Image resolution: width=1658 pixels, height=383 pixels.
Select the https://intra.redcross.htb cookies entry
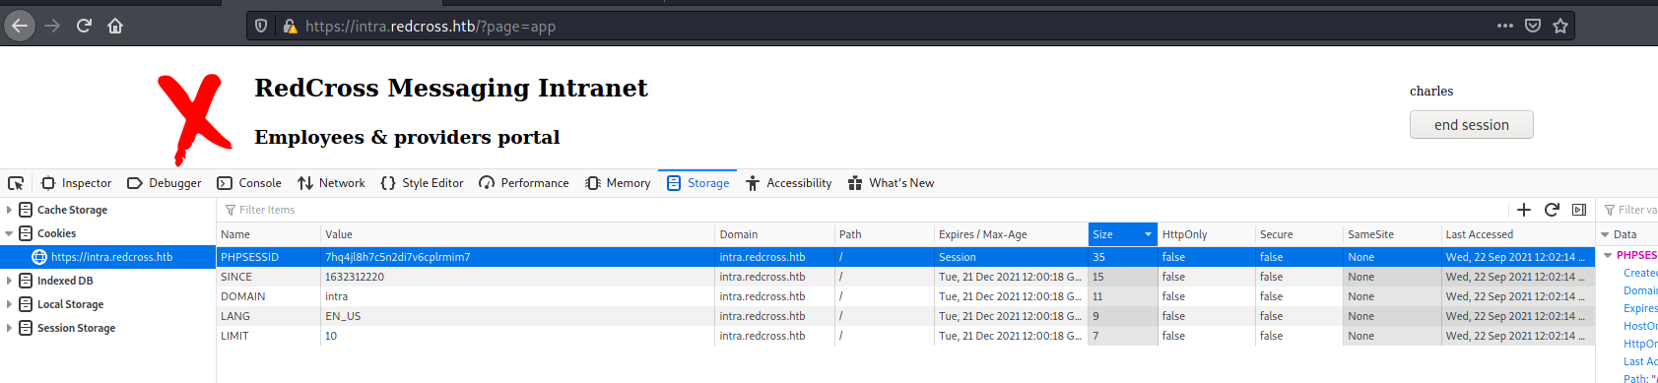(x=108, y=257)
